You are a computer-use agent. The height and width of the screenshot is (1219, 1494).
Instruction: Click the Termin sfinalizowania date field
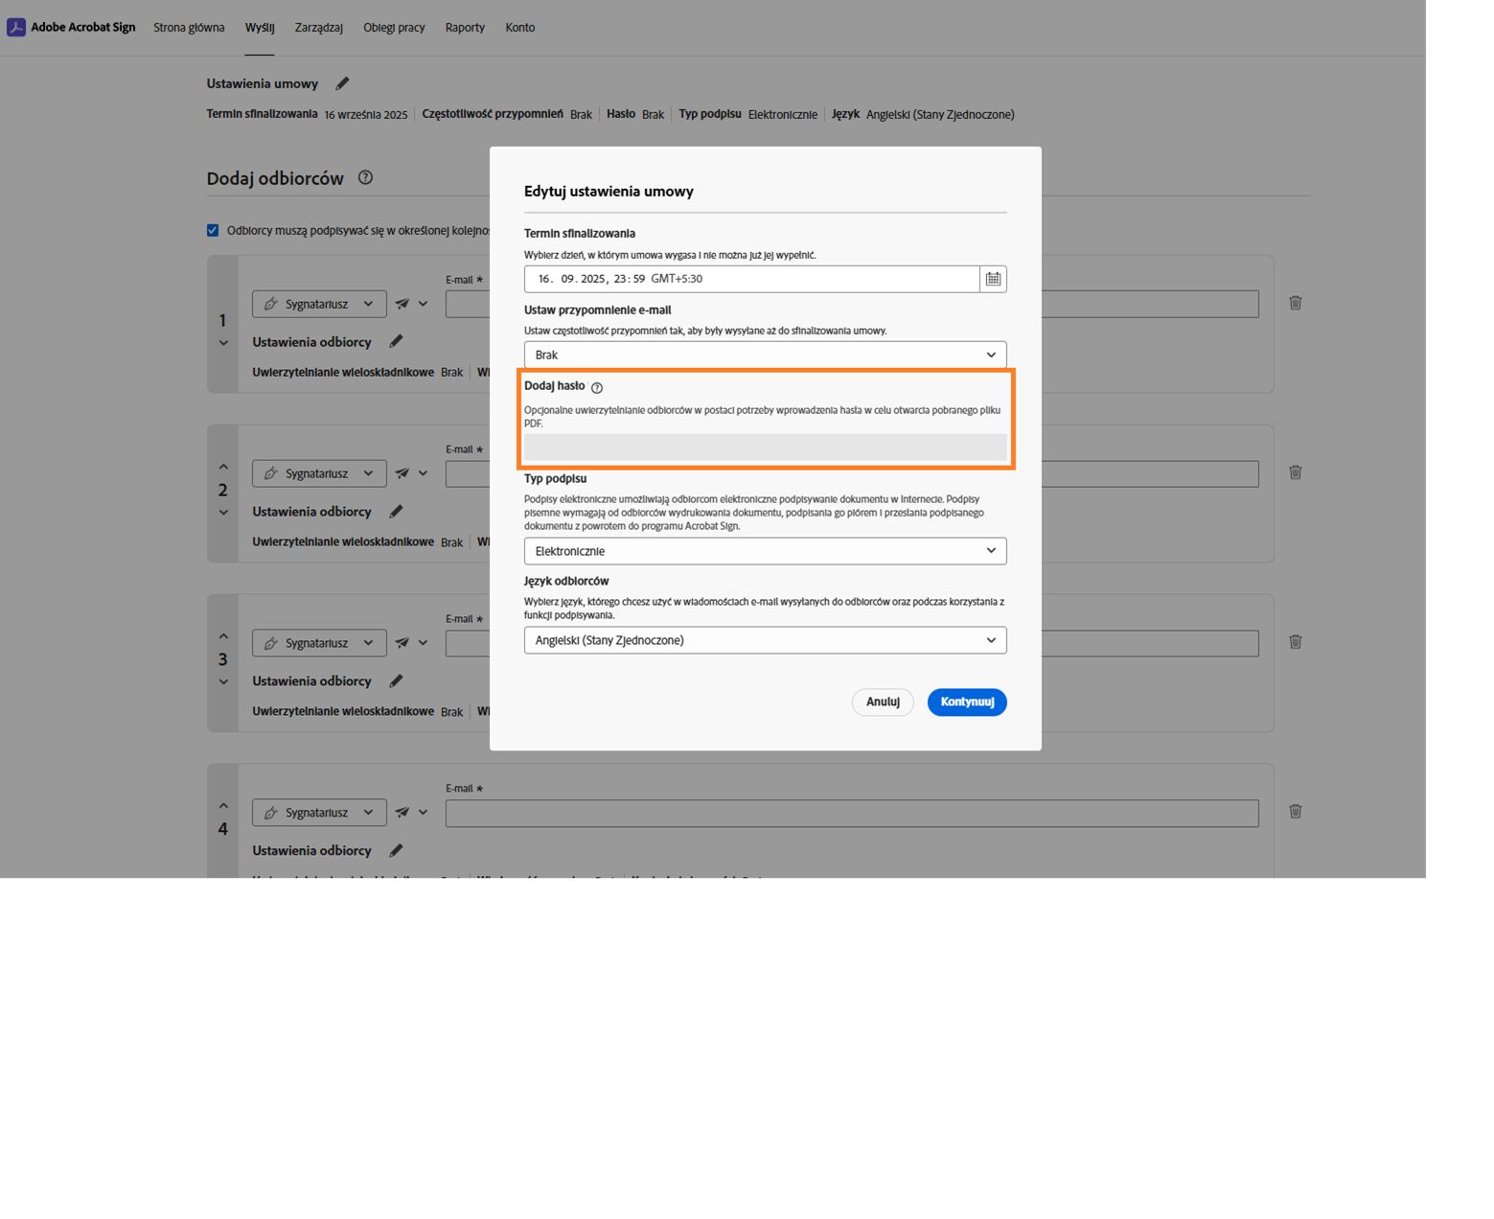(x=751, y=279)
